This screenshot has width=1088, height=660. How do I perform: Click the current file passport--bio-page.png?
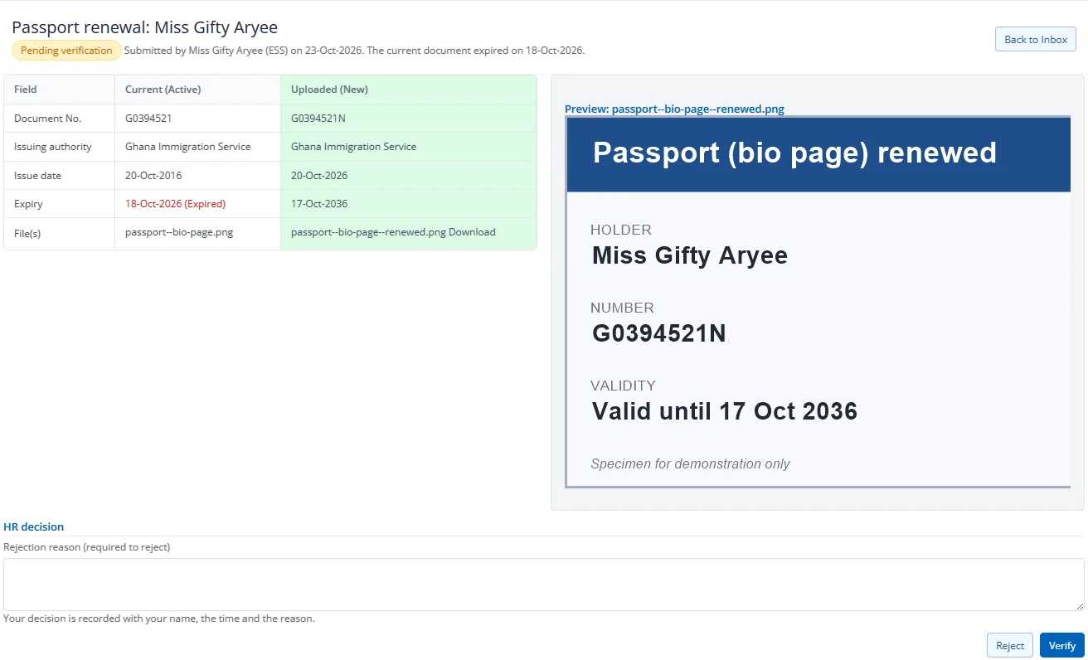tap(179, 232)
